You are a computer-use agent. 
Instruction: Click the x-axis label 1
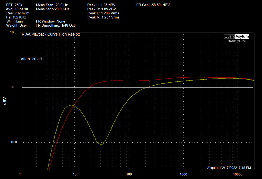20,174
